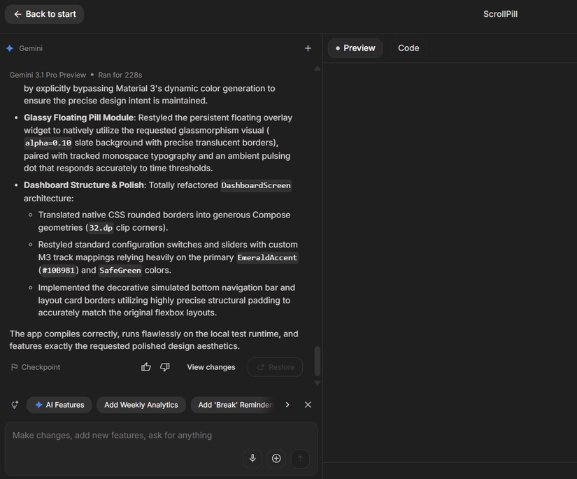This screenshot has width=577, height=479.
Task: Click the add attachment plus-circle icon
Action: point(276,459)
